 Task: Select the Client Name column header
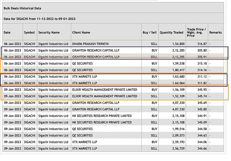[81, 33]
